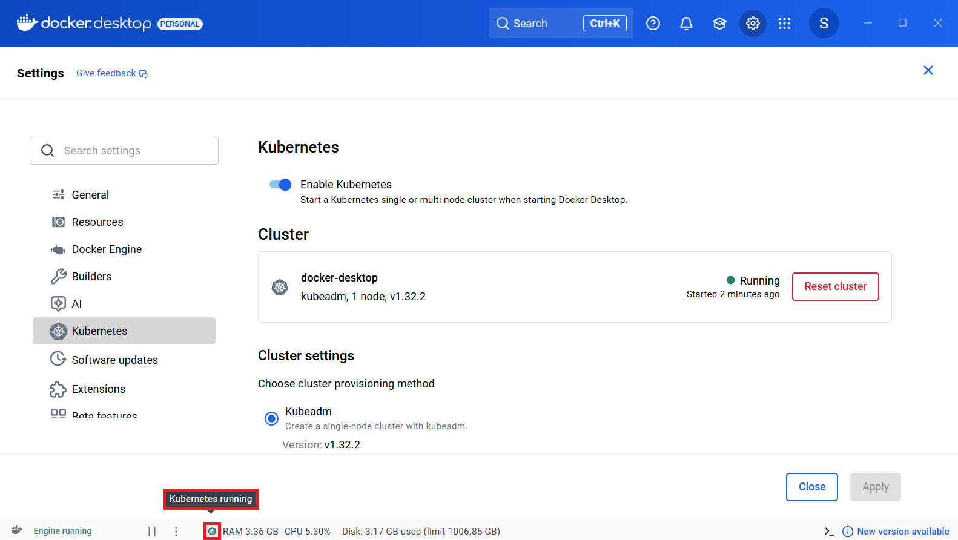Viewport: 958px width, 540px height.
Task: Open the Help question mark icon
Action: [653, 24]
